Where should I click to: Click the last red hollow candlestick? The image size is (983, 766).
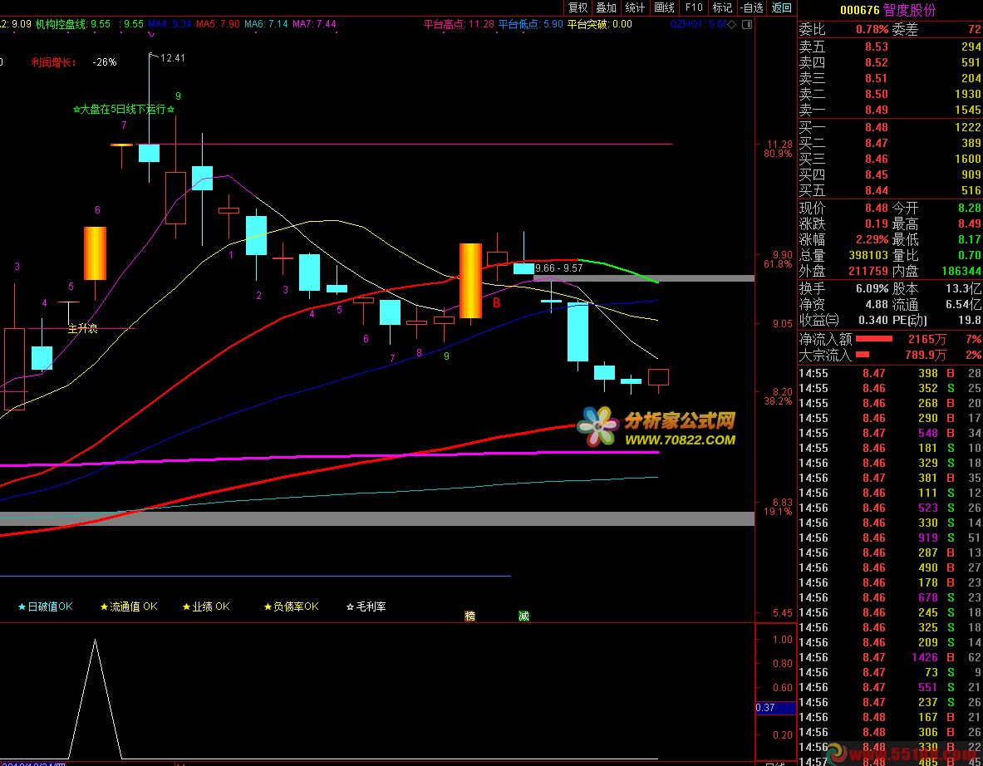[x=658, y=377]
